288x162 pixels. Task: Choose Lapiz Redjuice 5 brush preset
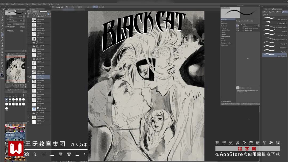coord(274,34)
